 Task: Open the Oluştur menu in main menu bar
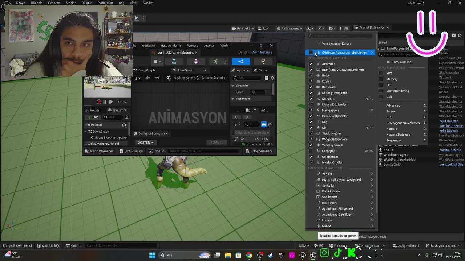pos(86,3)
